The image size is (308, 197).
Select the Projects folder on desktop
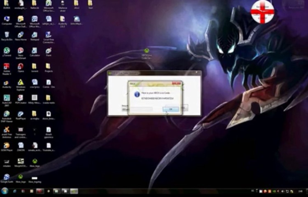tap(49, 68)
